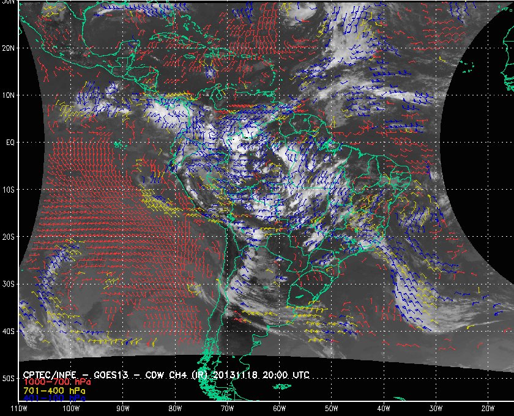Click the 20W longitude label
The height and width of the screenshot is (416, 514).
tap(488, 408)
